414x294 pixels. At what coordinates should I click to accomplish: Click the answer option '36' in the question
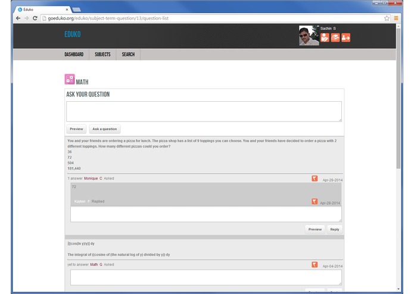pyautogui.click(x=70, y=152)
